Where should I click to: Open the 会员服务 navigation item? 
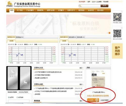tap(61, 10)
